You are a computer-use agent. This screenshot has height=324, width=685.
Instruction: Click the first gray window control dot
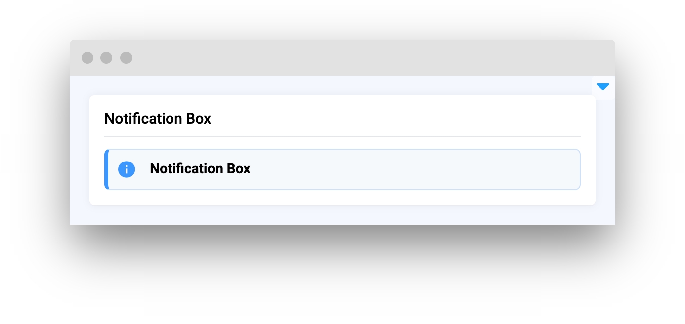(x=87, y=58)
